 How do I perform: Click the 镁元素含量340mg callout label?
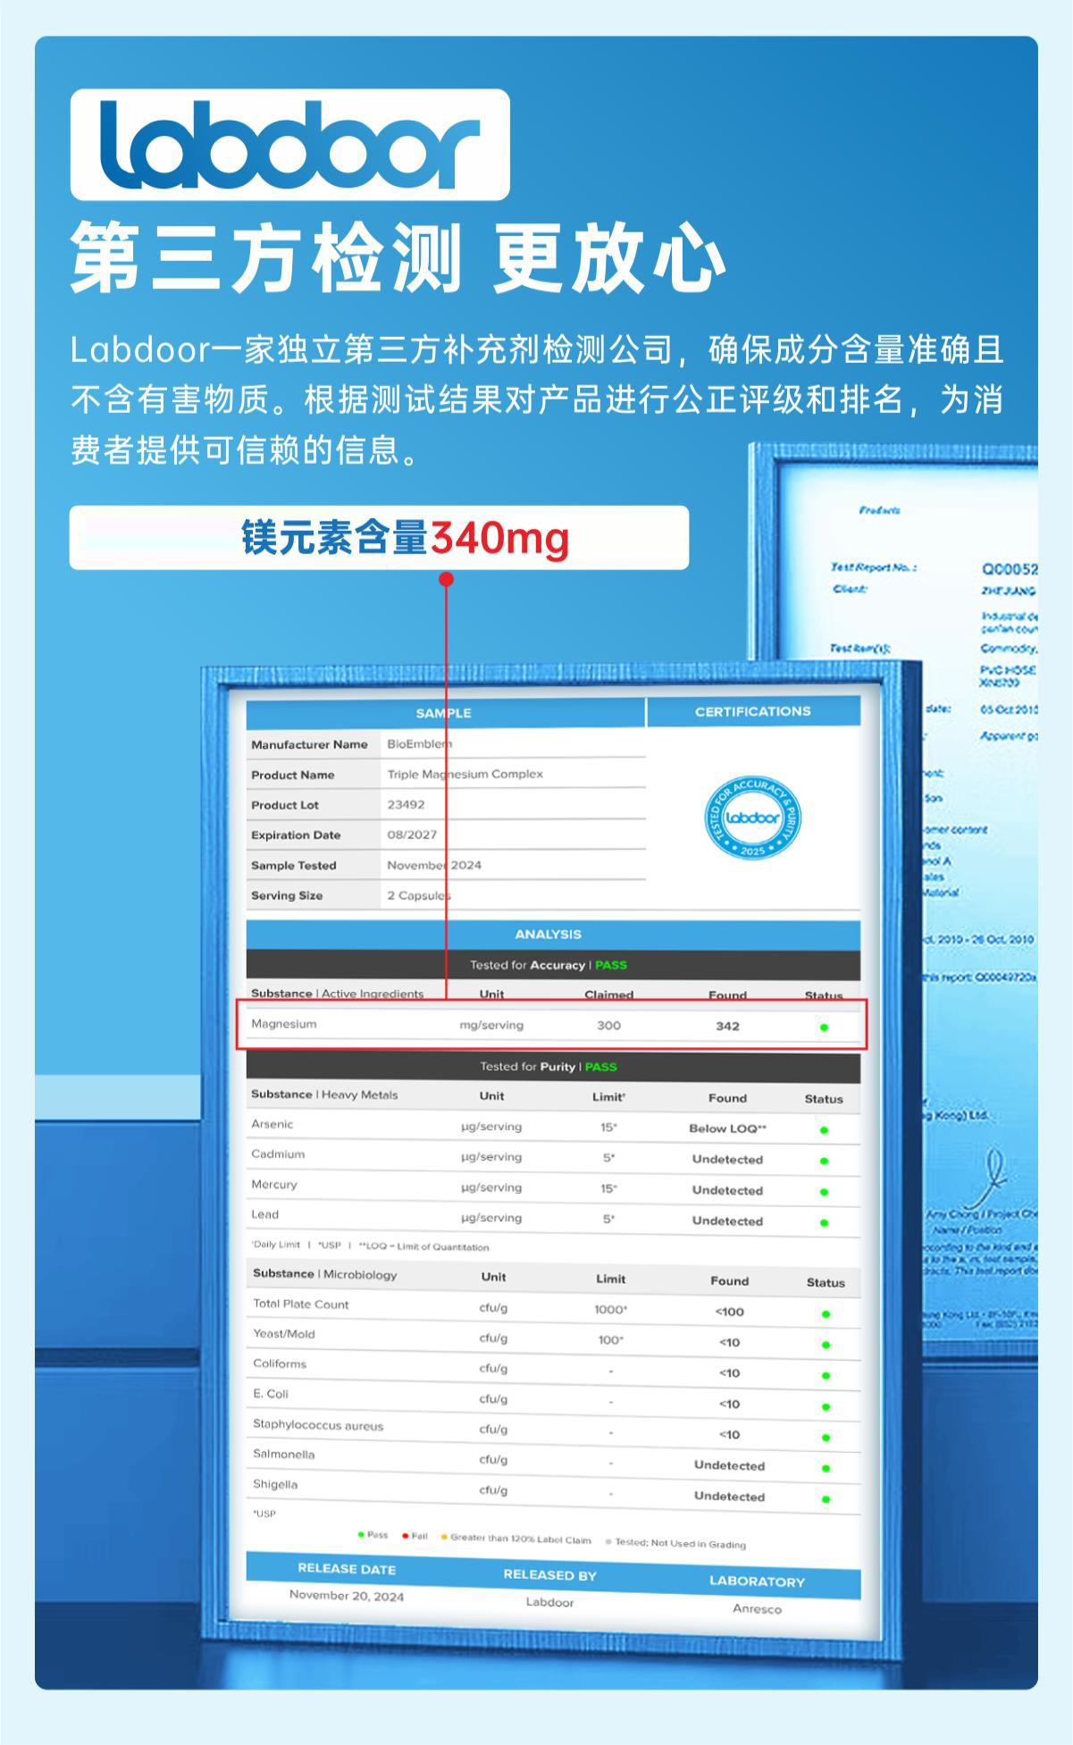379,538
